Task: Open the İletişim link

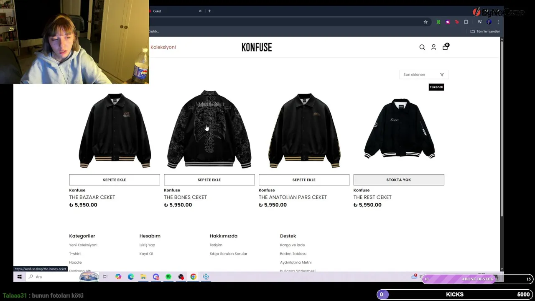Action: 216,245
